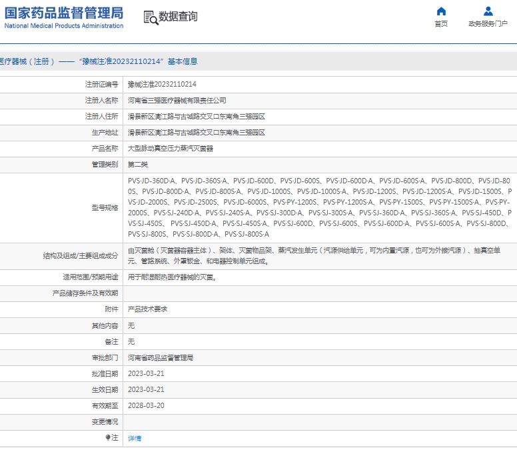Open the 政务服务门户 person icon
The image size is (517, 450).
(x=488, y=11)
